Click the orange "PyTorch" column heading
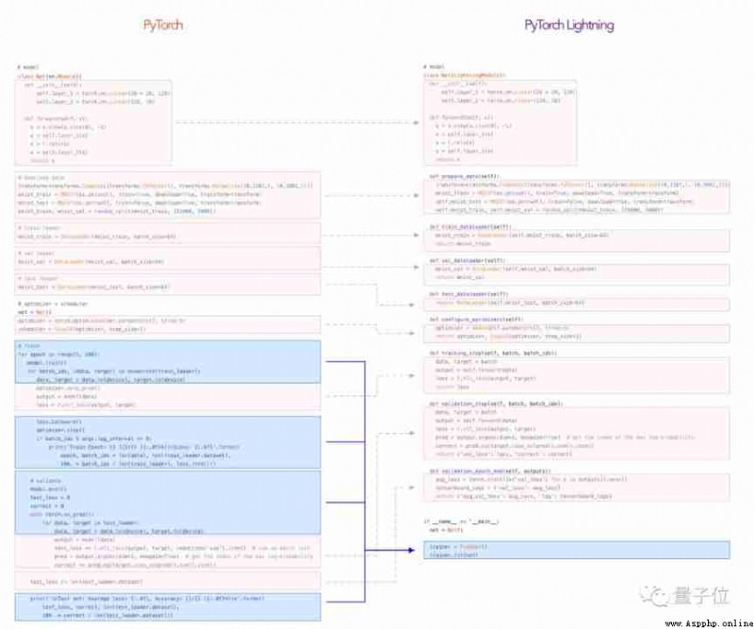This screenshot has height=629, width=754. pos(163,25)
